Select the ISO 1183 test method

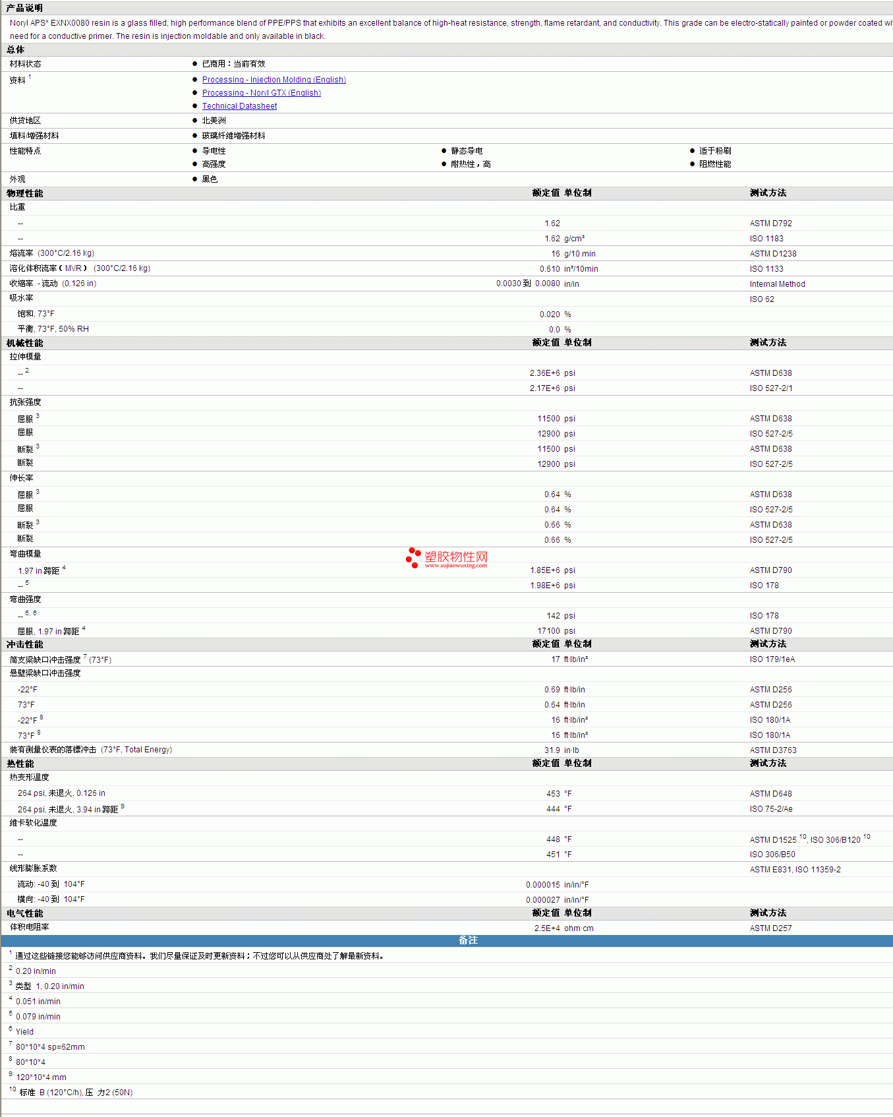coord(766,239)
